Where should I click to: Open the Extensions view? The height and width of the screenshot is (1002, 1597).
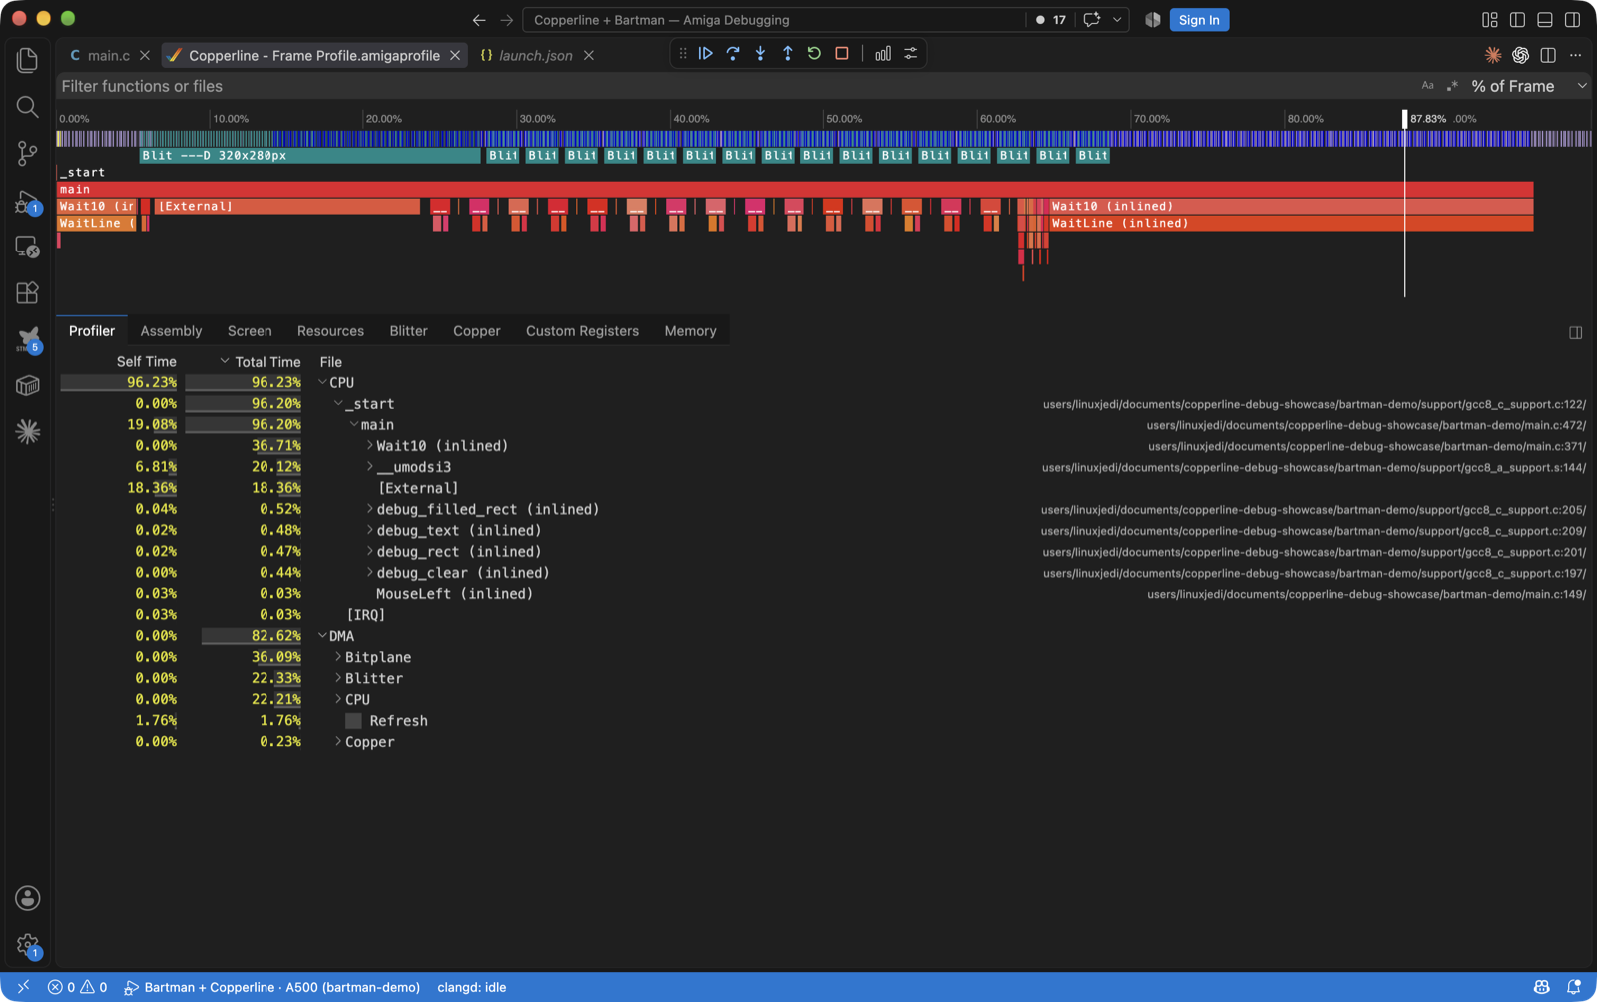point(27,293)
